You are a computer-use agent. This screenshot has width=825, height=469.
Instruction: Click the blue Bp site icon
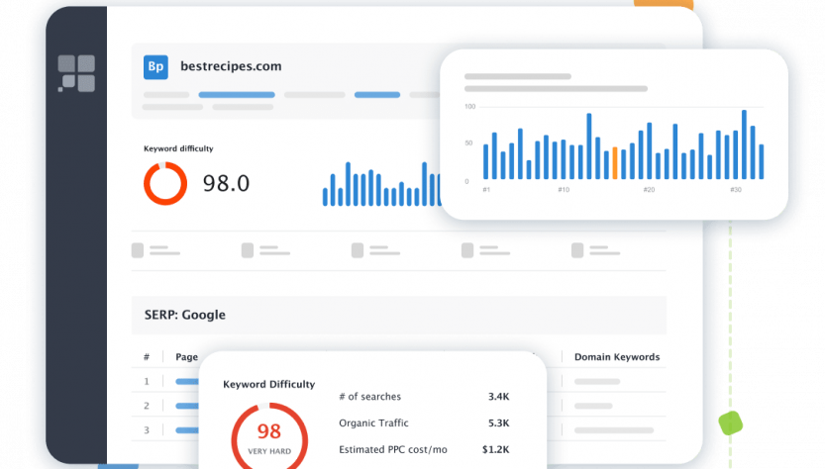[x=156, y=66]
